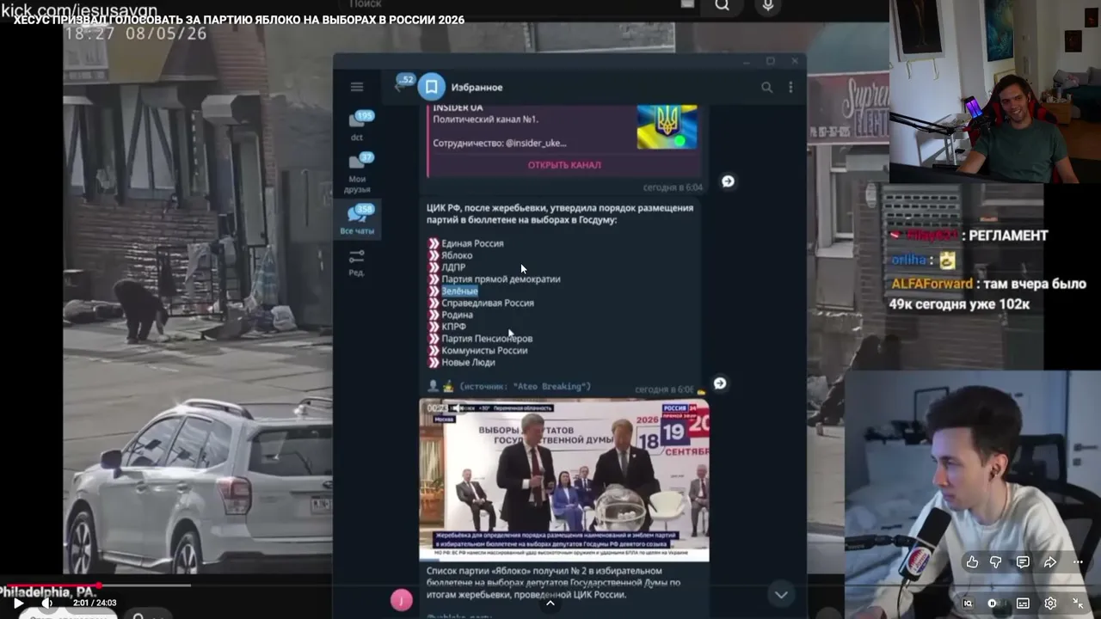Open the video comments panel

coord(1023,562)
